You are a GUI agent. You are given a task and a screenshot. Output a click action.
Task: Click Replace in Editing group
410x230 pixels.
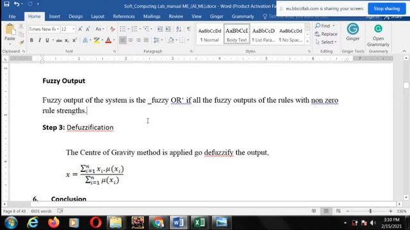[326, 34]
